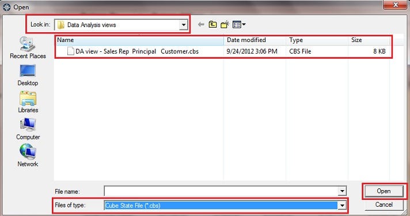410x216 pixels.
Task: Open the View Menu icon
Action: click(x=239, y=25)
